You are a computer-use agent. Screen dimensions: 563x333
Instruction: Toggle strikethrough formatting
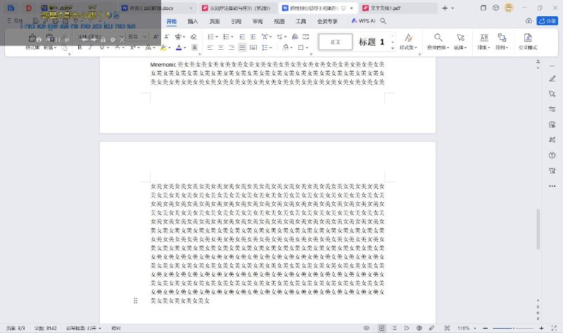pos(117,47)
